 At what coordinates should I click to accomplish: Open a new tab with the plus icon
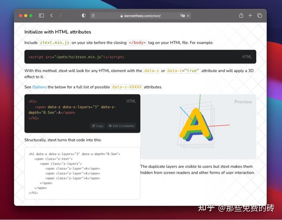click(250, 15)
